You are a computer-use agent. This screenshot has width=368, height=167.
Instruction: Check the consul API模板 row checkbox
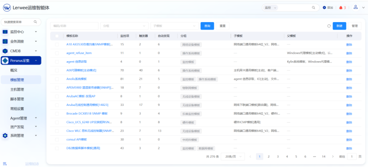pyautogui.click(x=57, y=140)
